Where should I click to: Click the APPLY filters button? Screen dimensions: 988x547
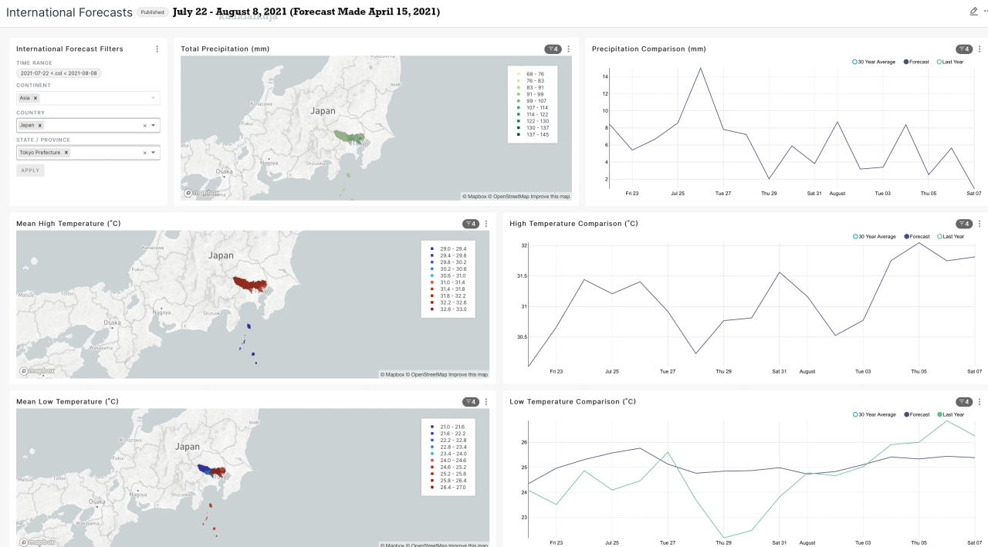pos(30,171)
